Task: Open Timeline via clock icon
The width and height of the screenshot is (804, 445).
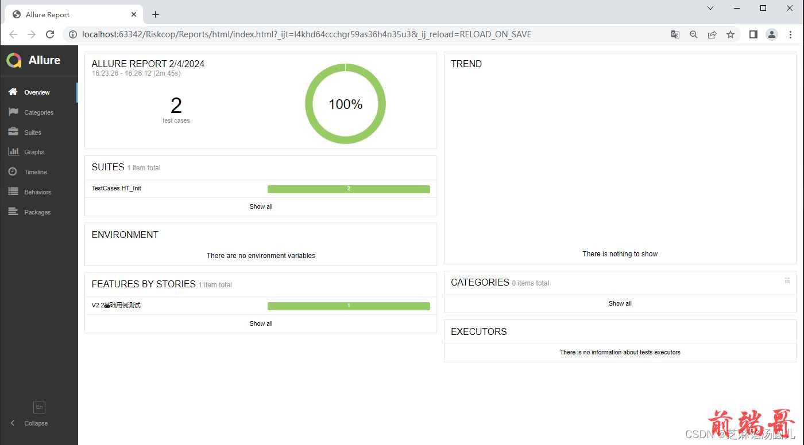Action: (13, 171)
